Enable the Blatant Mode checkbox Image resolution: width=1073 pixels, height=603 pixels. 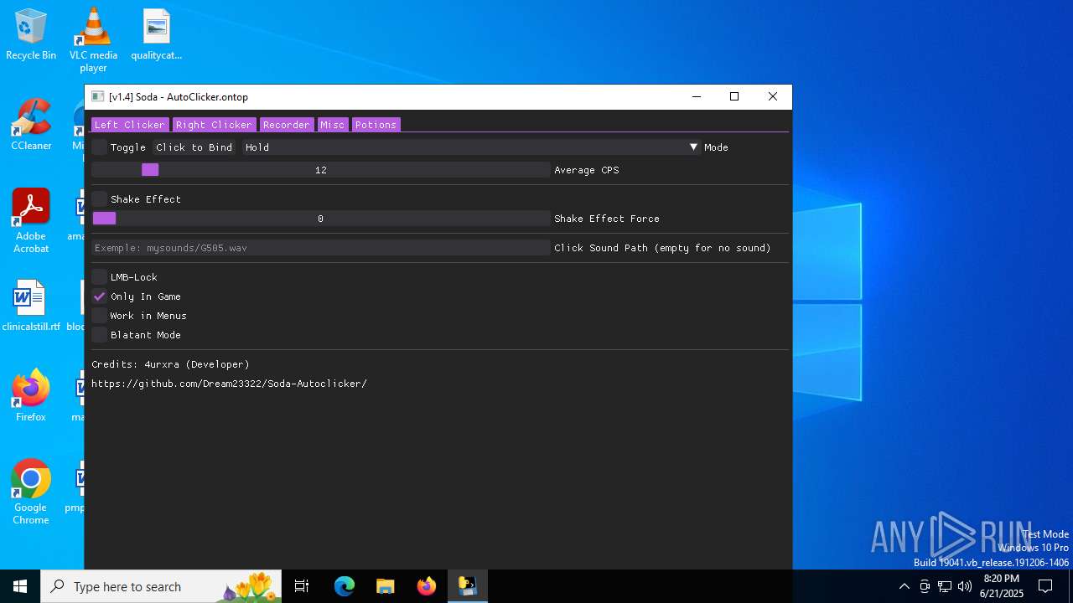(100, 335)
